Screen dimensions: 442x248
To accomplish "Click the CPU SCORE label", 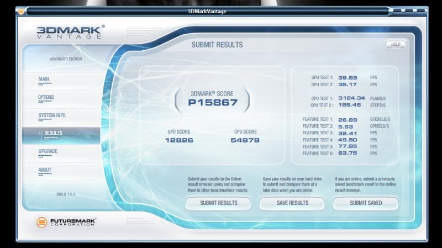I will click(245, 131).
